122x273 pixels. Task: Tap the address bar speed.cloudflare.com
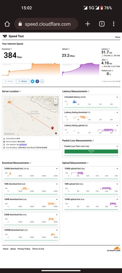tap(46, 24)
